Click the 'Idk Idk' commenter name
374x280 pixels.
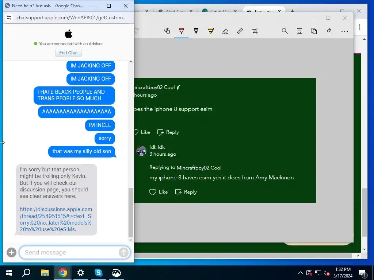(157, 147)
